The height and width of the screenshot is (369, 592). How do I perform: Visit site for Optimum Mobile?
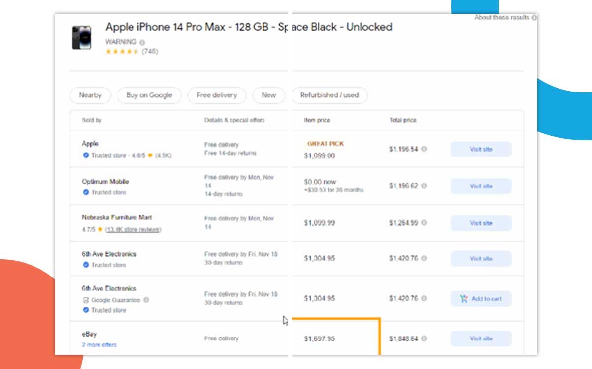[x=481, y=186]
